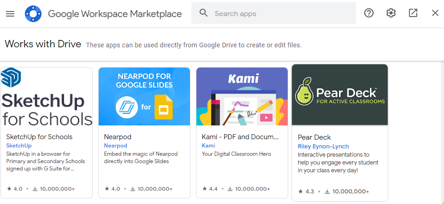Open the SketchUp for Schools banner image
The height and width of the screenshot is (204, 444).
pos(47,96)
